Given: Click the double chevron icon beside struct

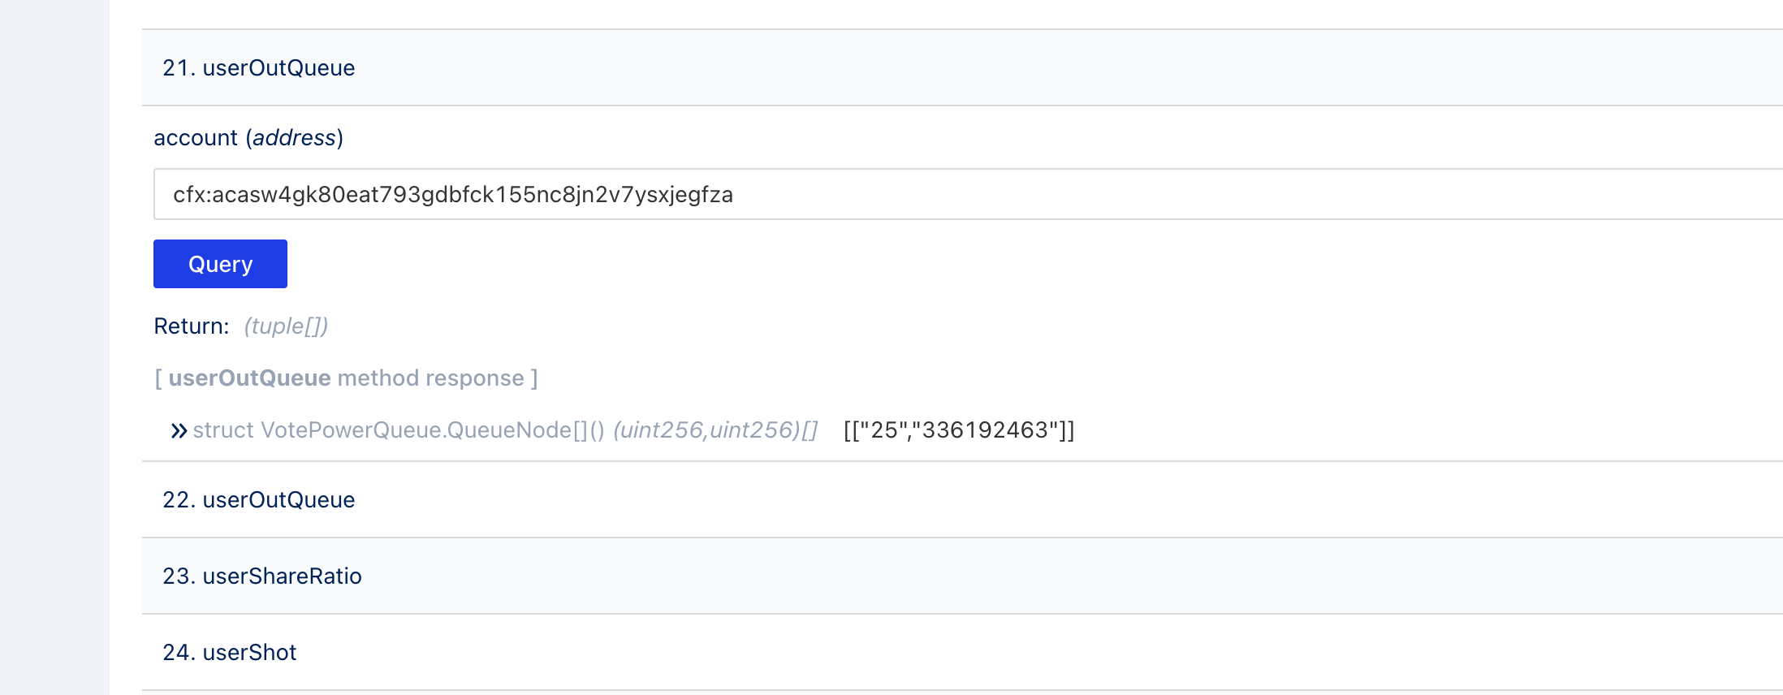Looking at the screenshot, I should (179, 430).
